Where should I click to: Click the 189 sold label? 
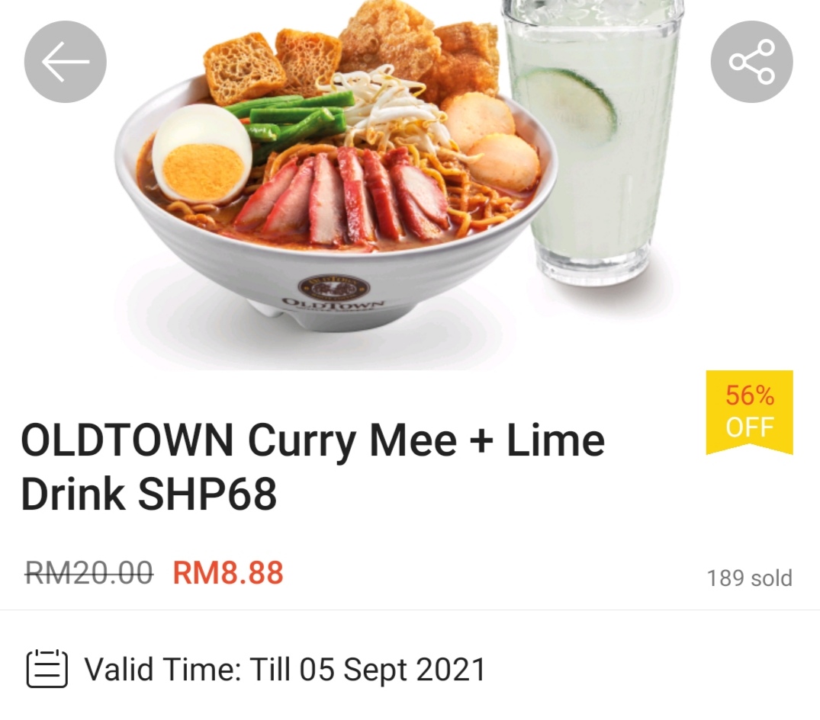point(749,578)
